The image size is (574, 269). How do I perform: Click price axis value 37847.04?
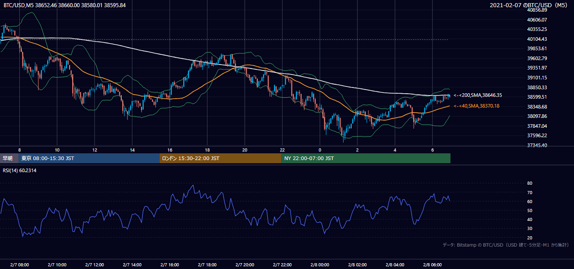(537, 126)
